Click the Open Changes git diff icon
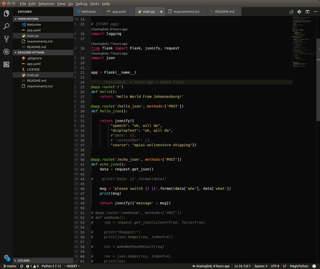 (x=299, y=11)
